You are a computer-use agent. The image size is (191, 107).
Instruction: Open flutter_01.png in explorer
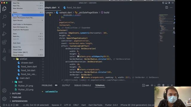pyautogui.click(x=26, y=86)
